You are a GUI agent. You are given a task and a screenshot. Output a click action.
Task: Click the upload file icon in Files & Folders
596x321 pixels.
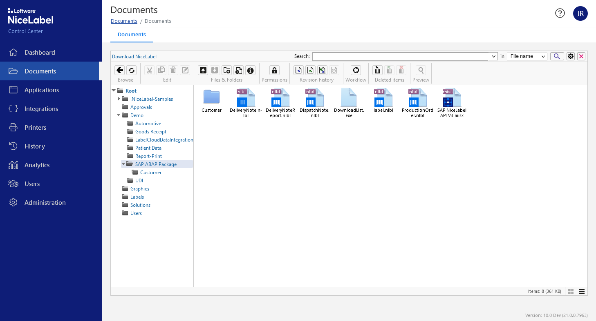pyautogui.click(x=203, y=70)
